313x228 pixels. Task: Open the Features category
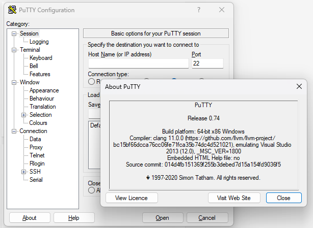[40, 74]
